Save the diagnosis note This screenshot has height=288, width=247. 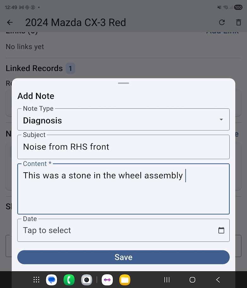coord(123,257)
